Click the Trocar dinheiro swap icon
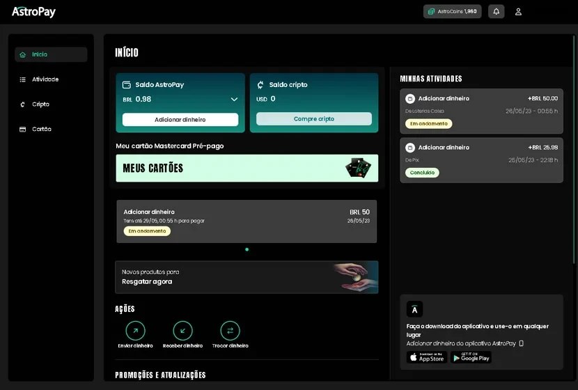Image resolution: width=578 pixels, height=390 pixels. (230, 331)
